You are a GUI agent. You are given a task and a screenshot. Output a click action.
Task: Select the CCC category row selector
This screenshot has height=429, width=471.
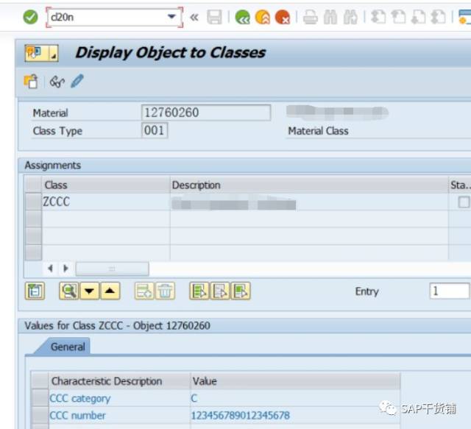coord(40,398)
